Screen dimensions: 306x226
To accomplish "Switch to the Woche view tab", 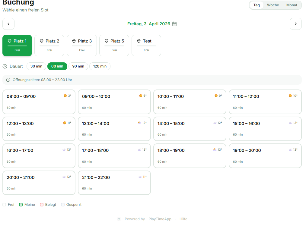I will point(273,5).
